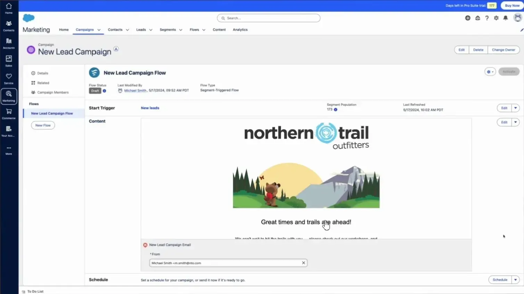Open the Analytics nav tab
The width and height of the screenshot is (524, 294).
[240, 30]
